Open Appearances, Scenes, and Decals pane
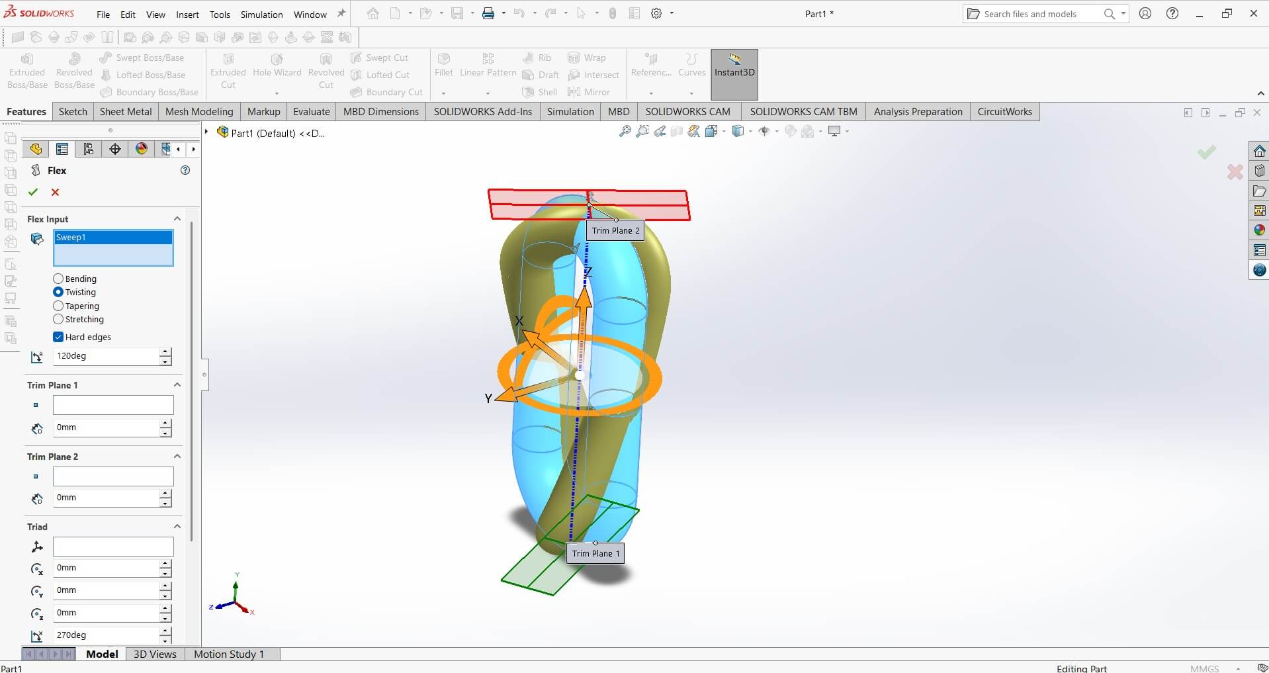 pos(1259,230)
